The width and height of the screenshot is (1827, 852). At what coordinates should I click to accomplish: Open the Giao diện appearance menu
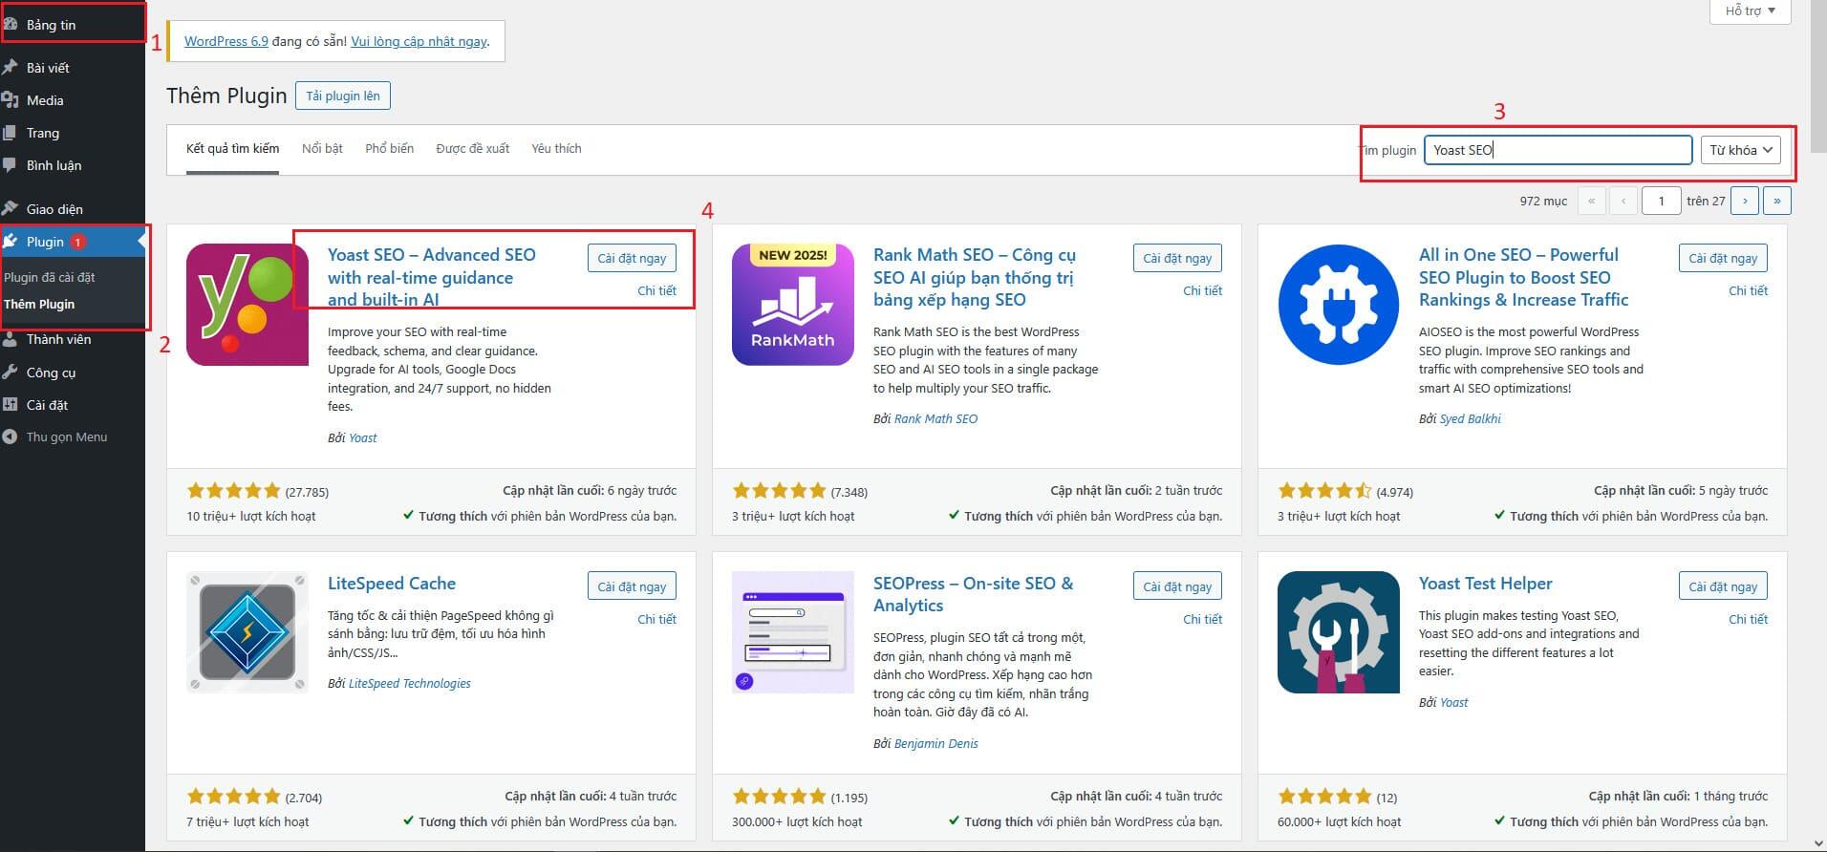tap(73, 209)
